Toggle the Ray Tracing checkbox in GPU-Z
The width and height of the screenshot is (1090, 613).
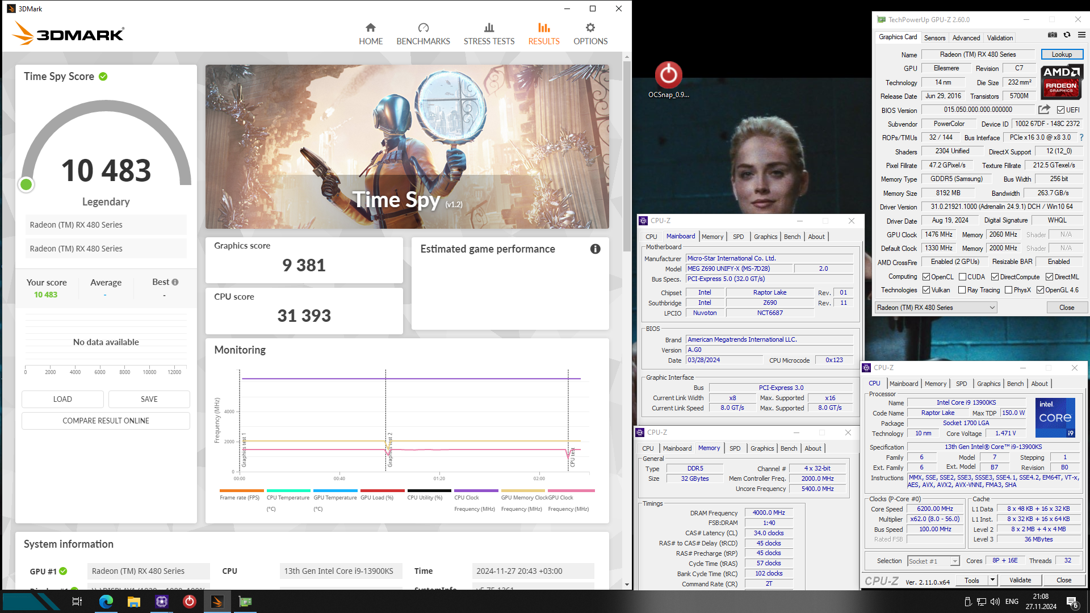click(x=962, y=290)
